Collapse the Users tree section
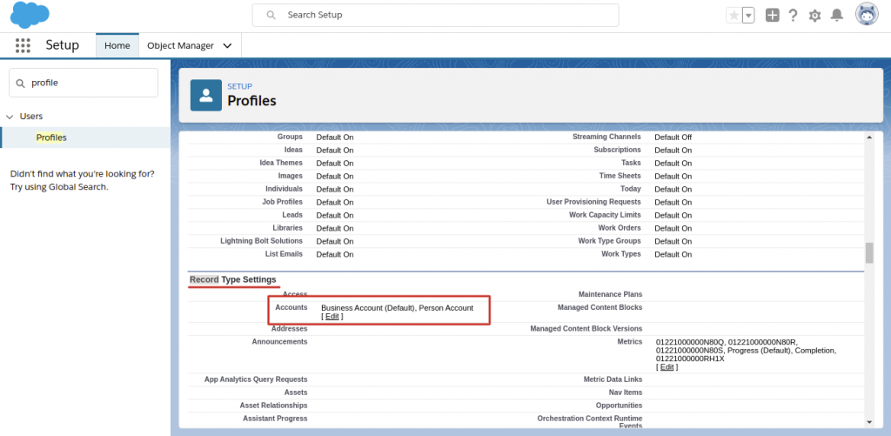Image resolution: width=891 pixels, height=436 pixels. (10, 117)
